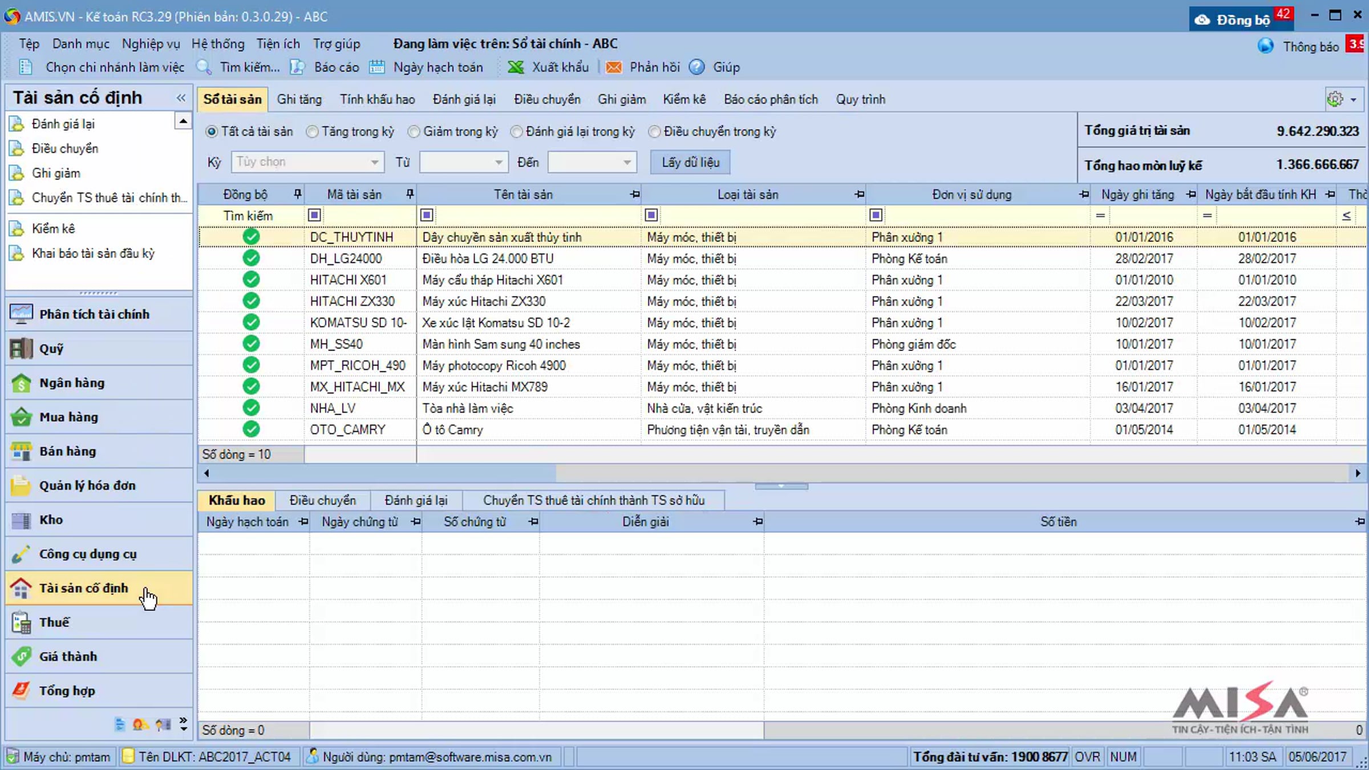
Task: Click the Lấy dữ liệu button
Action: [690, 162]
